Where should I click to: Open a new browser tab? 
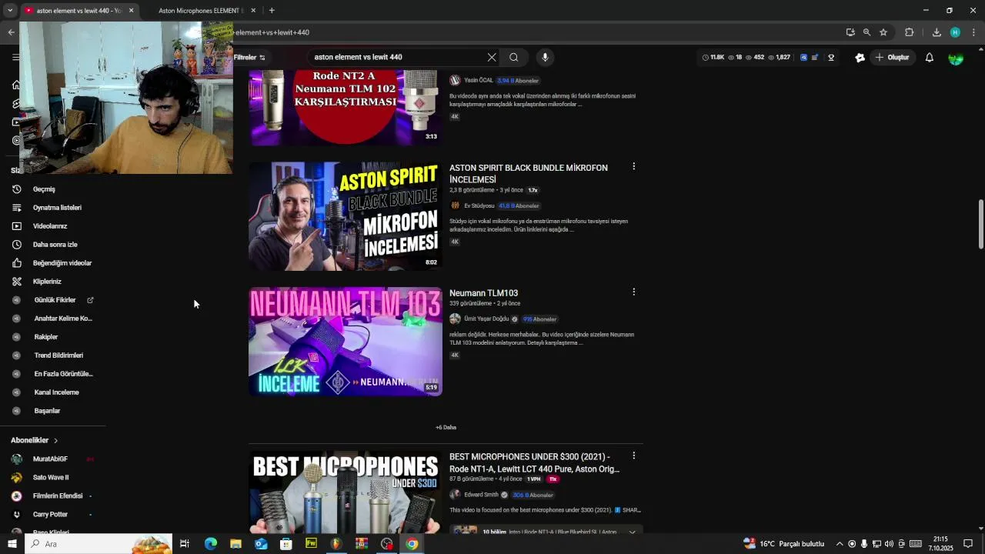click(272, 11)
